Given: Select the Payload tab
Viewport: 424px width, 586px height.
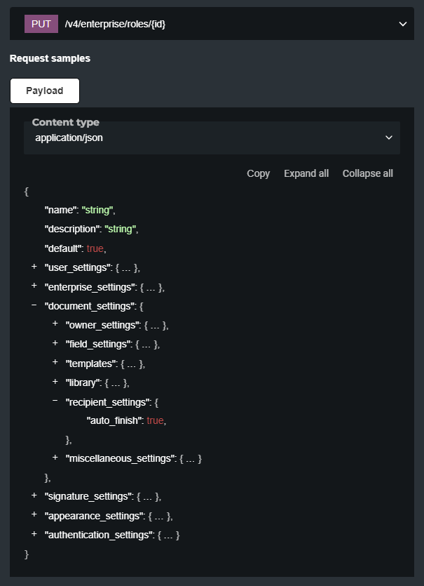Looking at the screenshot, I should pos(45,91).
